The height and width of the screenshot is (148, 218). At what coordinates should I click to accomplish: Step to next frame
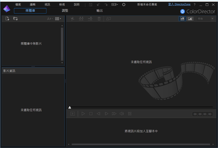[x=106, y=114]
